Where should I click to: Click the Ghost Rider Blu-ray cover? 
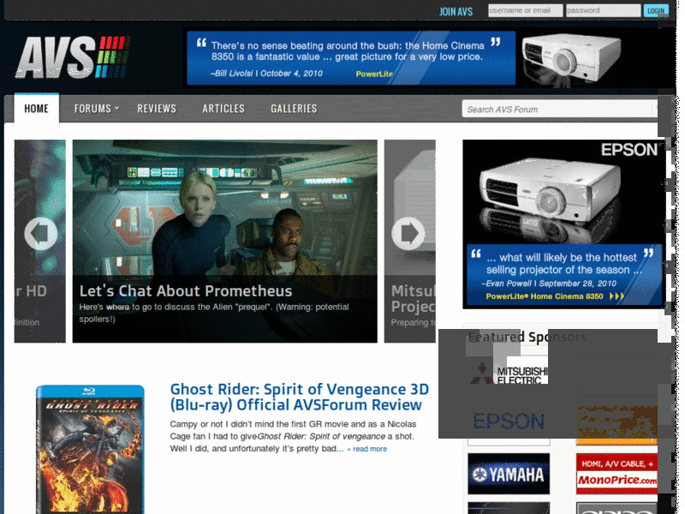pyautogui.click(x=90, y=449)
